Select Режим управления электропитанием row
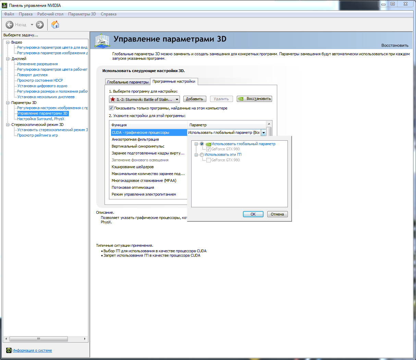 click(x=149, y=194)
